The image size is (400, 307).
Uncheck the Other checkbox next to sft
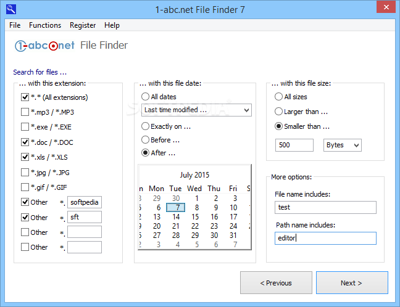[x=25, y=218]
